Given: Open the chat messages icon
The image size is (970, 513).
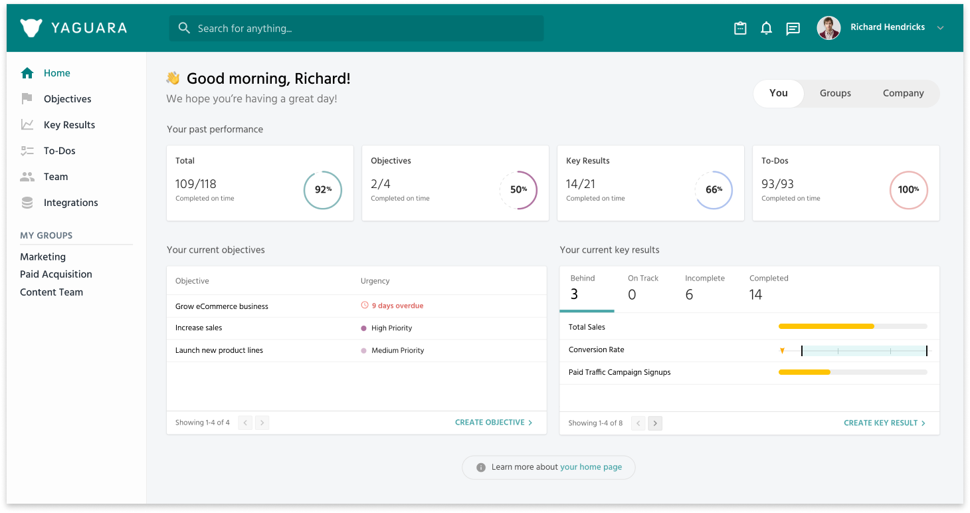Looking at the screenshot, I should coord(793,29).
